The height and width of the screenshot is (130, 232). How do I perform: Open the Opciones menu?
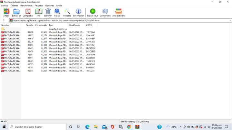point(50,5)
